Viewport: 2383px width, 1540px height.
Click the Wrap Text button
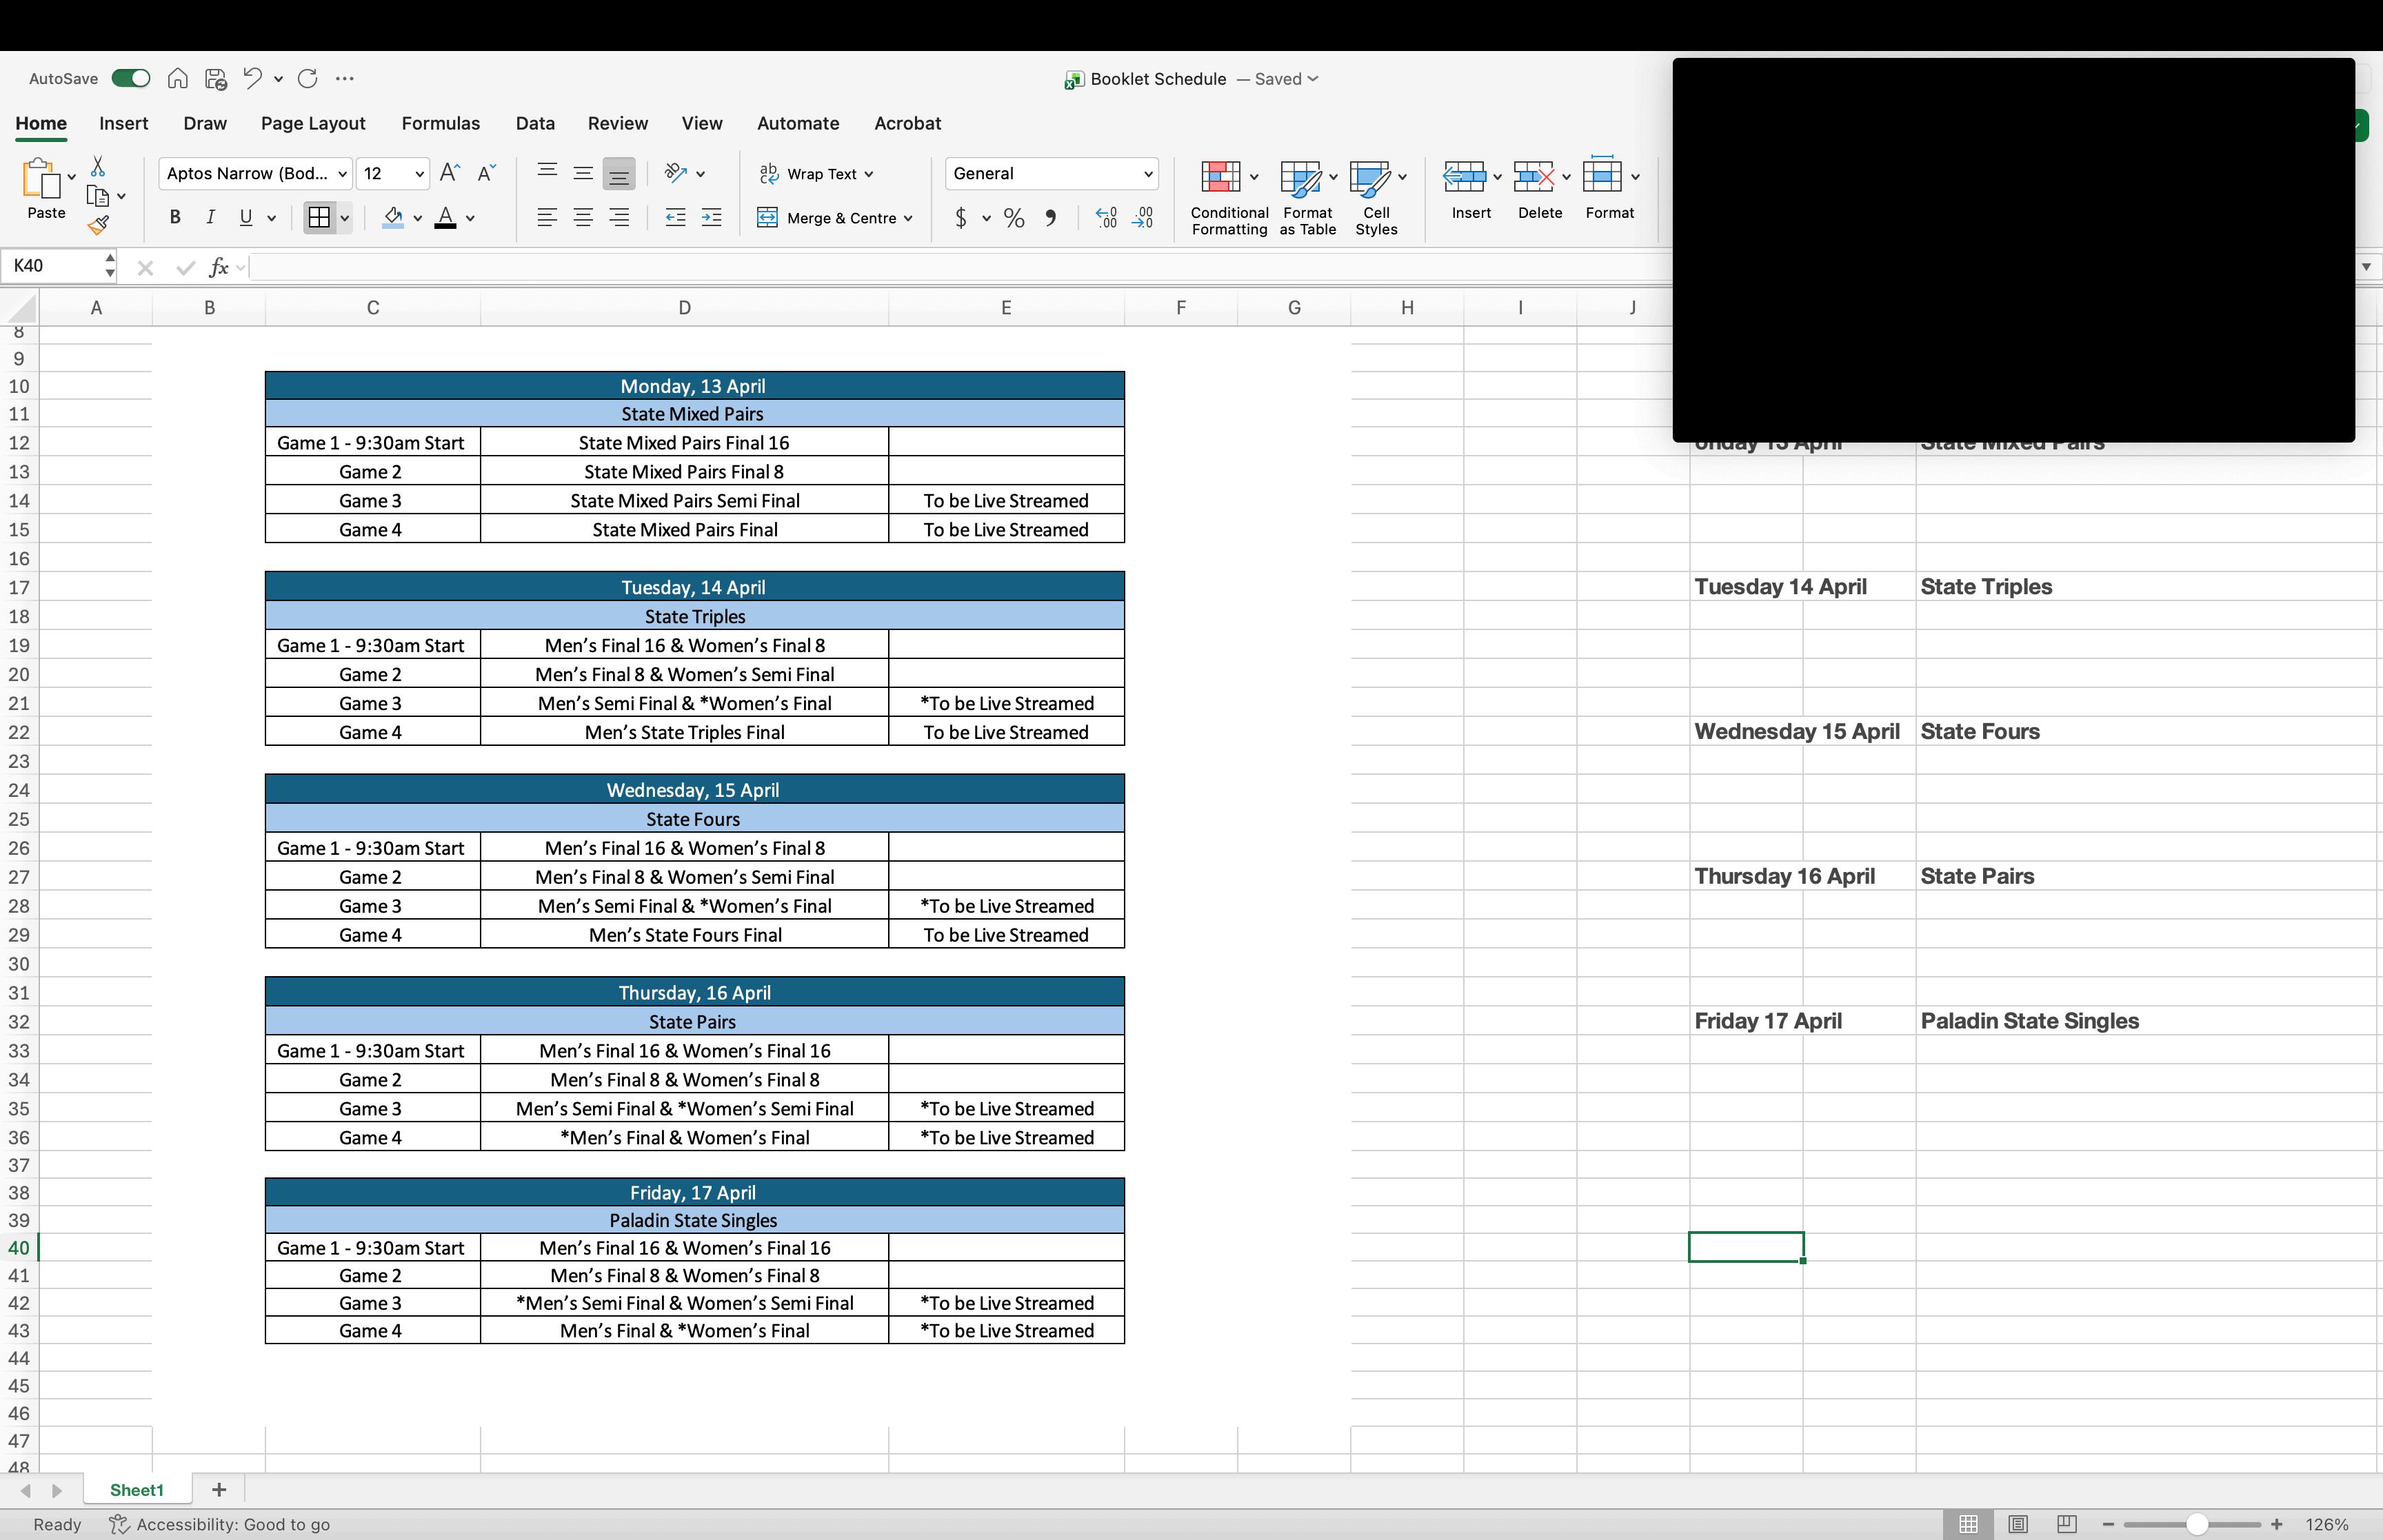coord(820,174)
